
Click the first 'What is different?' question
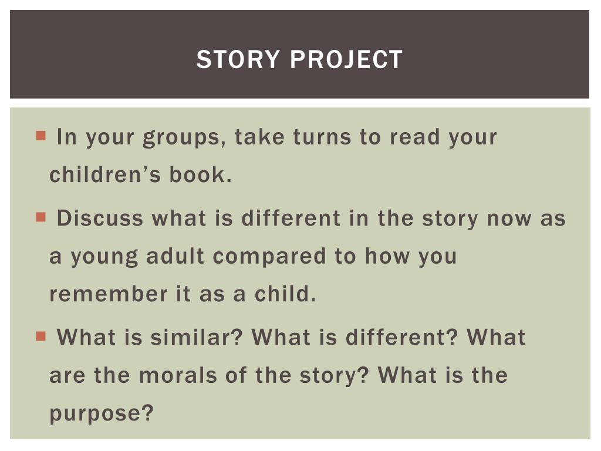pos(355,338)
